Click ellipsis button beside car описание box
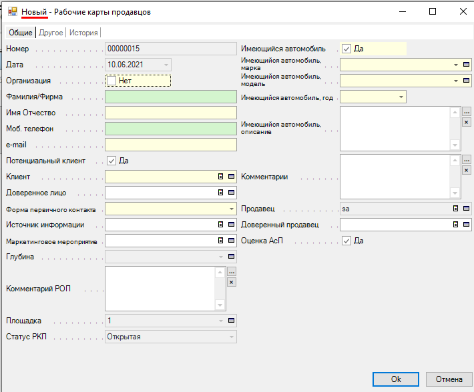This screenshot has height=392, width=474. pyautogui.click(x=467, y=112)
